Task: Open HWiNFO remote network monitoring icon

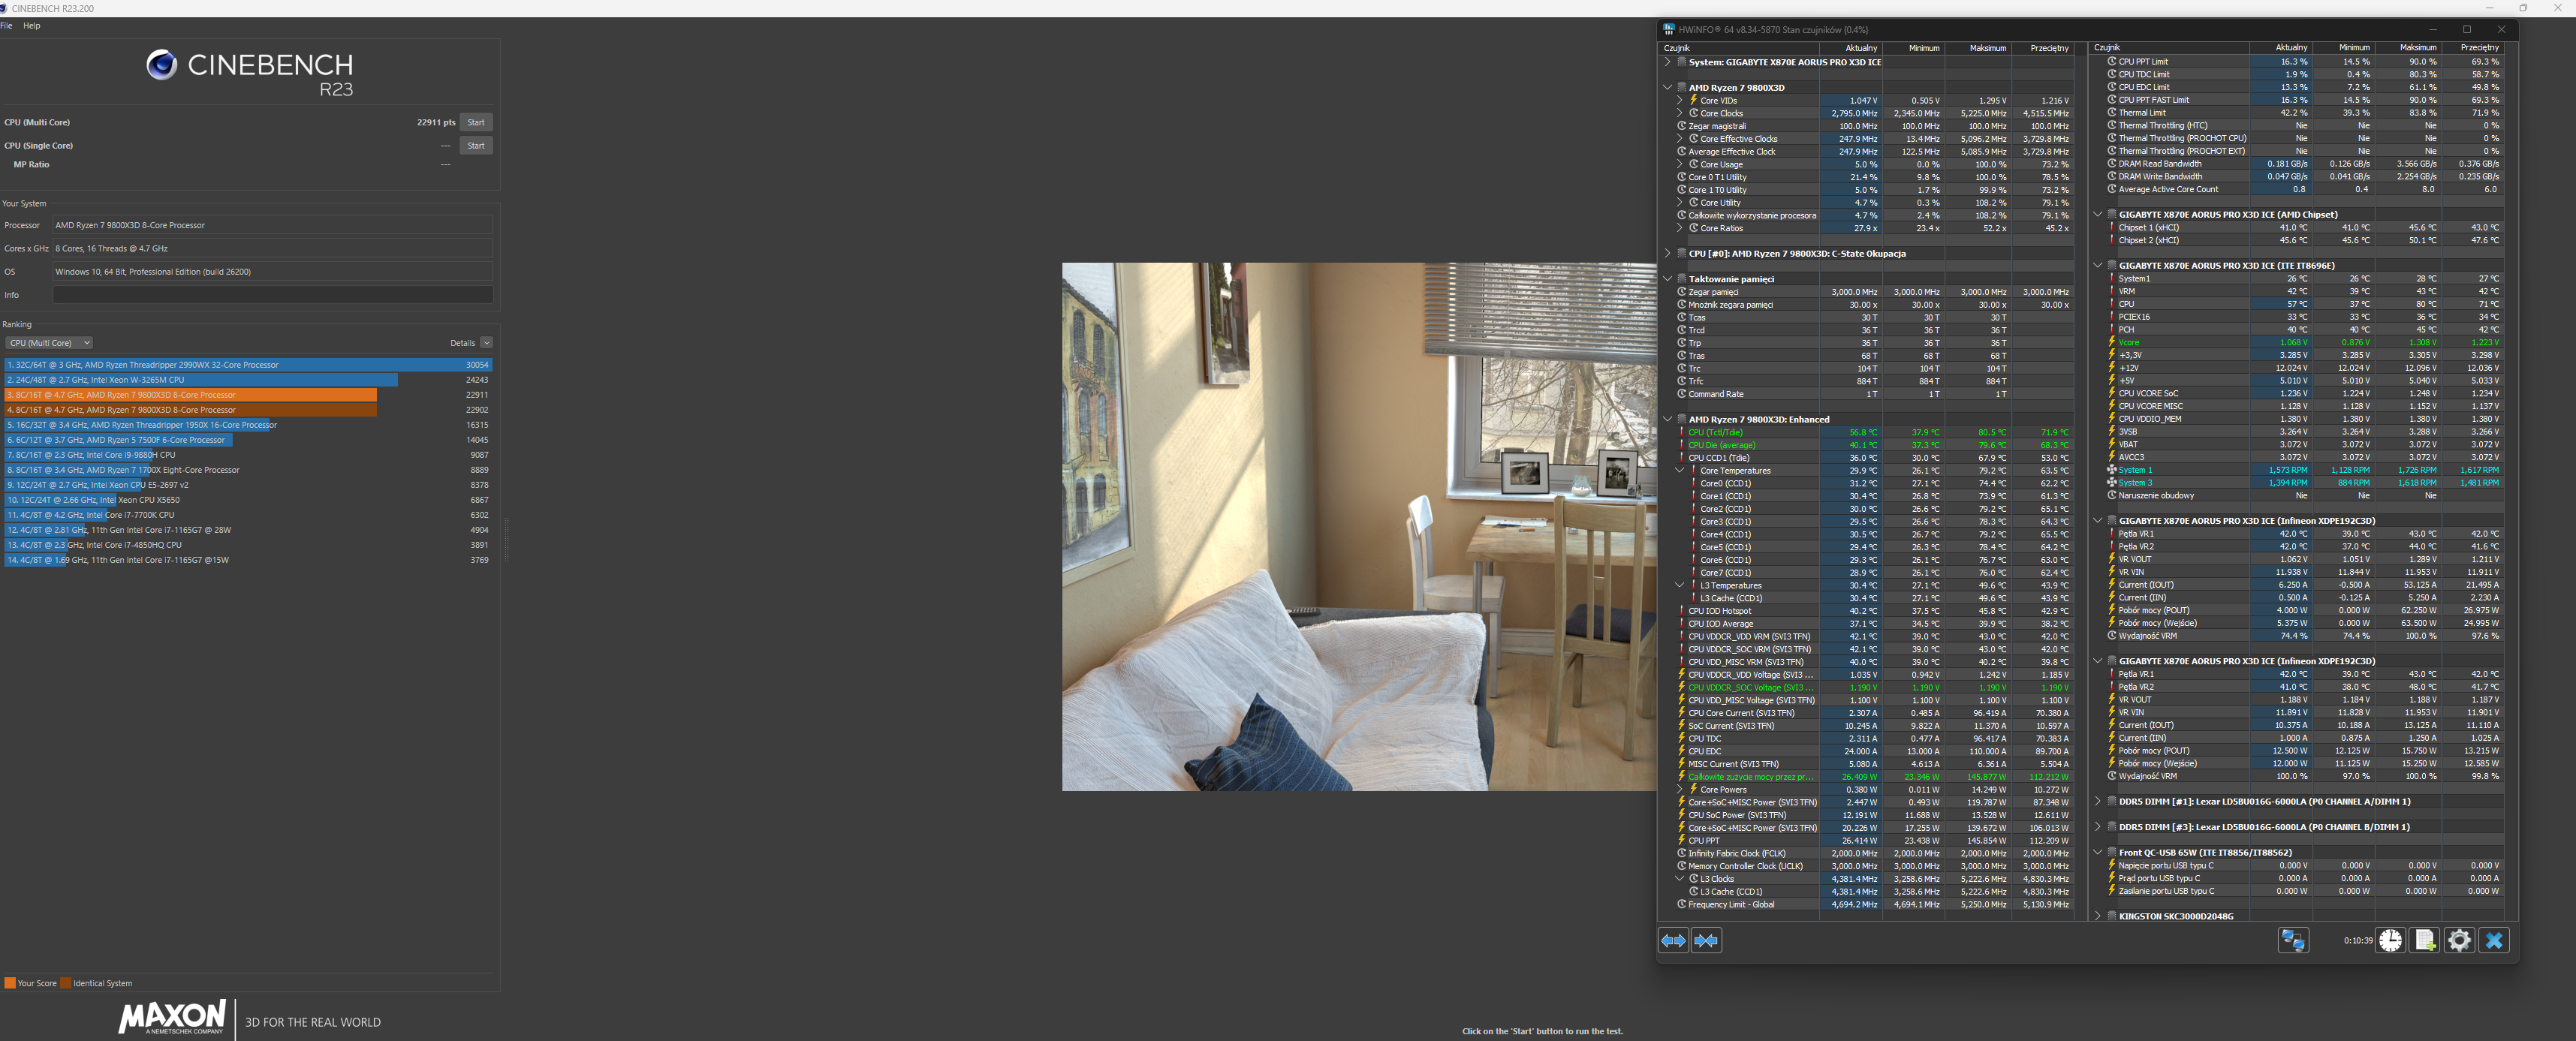Action: pos(2292,940)
